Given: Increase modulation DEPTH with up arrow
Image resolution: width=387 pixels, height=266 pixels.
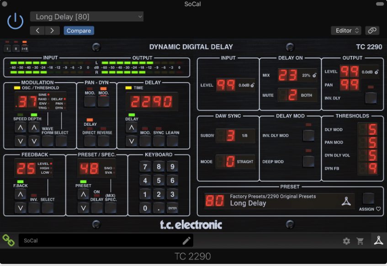Looking at the screenshot, I should click(x=34, y=128).
